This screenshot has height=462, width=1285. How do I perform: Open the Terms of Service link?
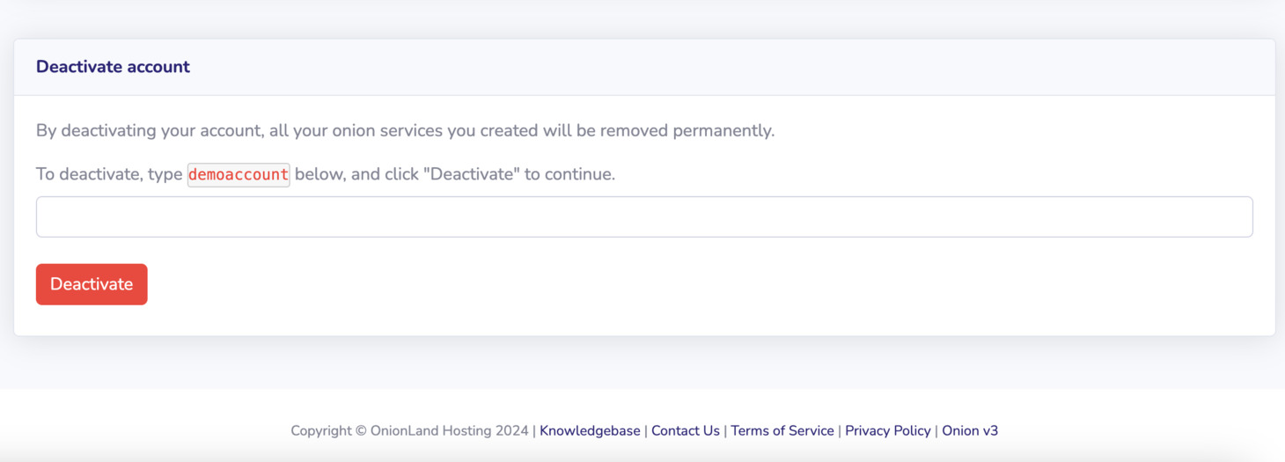(782, 430)
